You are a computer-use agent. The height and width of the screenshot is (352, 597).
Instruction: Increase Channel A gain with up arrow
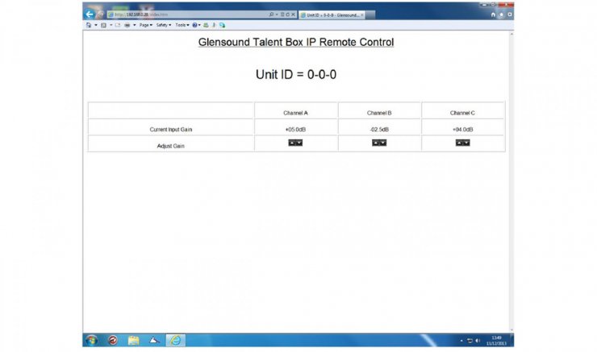pos(292,143)
